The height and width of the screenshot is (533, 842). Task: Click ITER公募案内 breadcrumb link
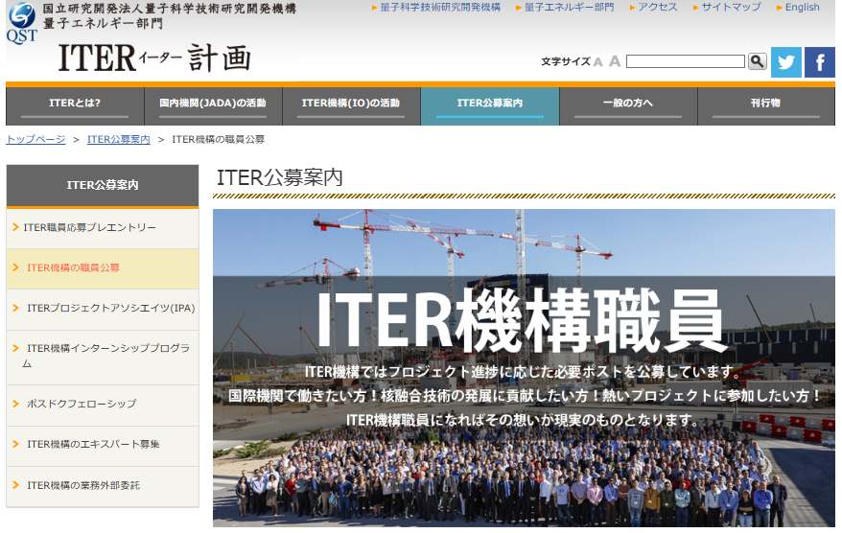tap(119, 140)
